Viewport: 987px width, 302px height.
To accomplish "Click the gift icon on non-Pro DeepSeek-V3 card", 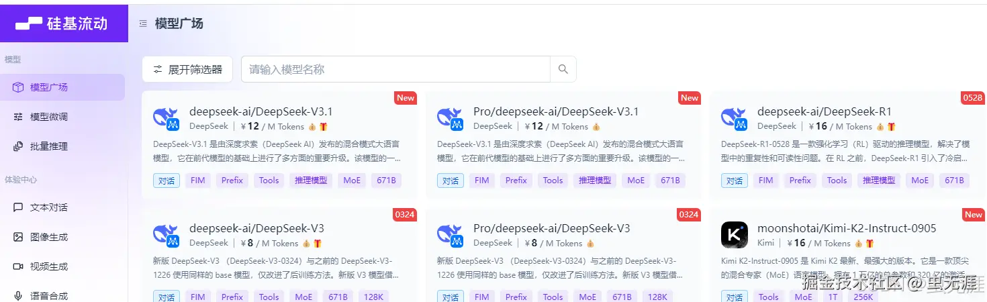I will point(318,243).
